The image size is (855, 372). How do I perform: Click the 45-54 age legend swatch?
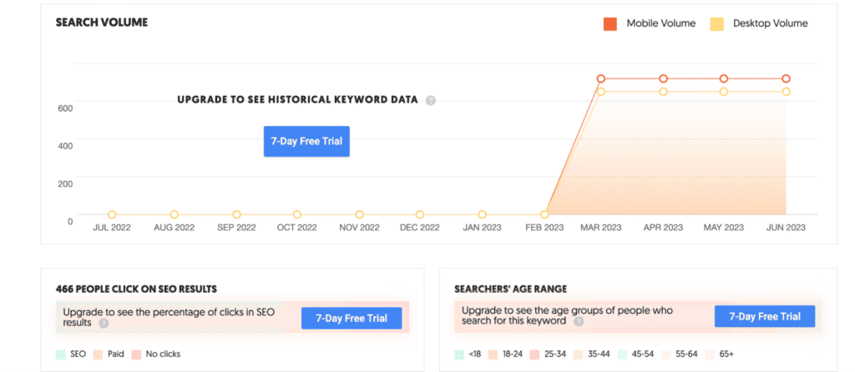pos(622,354)
